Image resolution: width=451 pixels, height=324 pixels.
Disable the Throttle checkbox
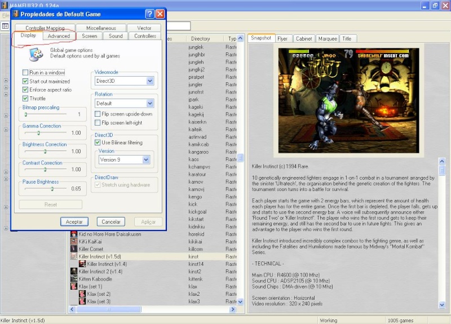pos(25,98)
